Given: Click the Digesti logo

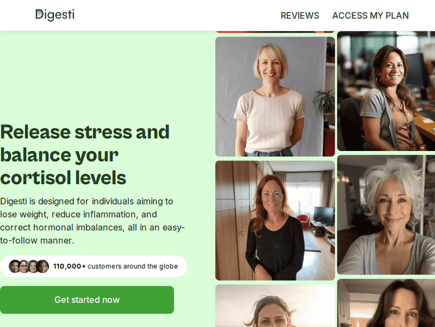Looking at the screenshot, I should point(55,15).
